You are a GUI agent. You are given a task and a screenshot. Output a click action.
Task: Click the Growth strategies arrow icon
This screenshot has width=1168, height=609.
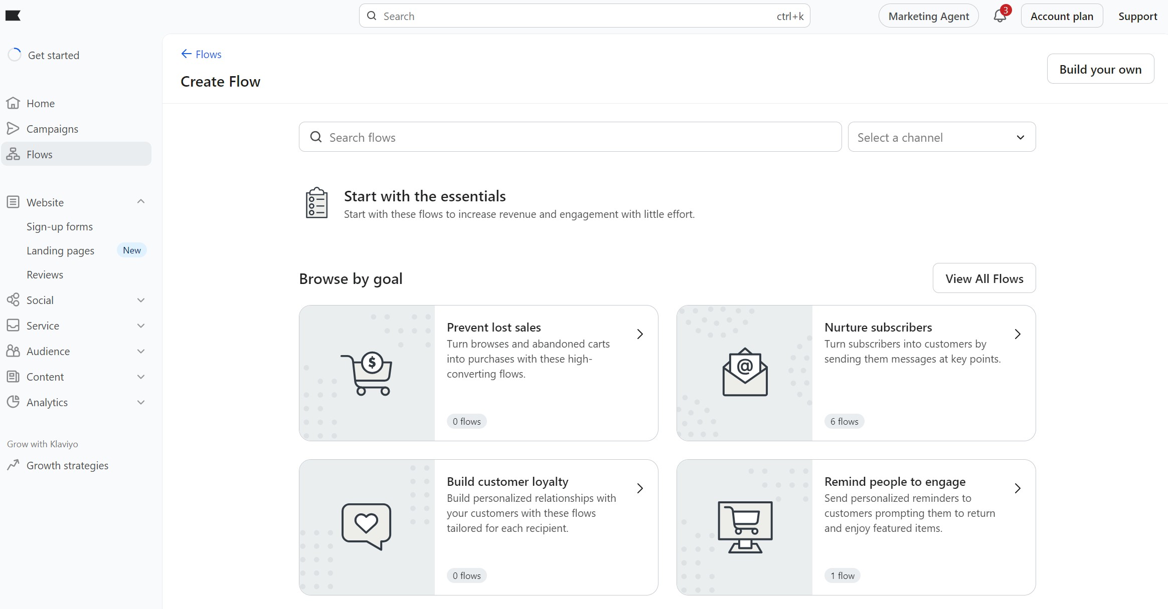pyautogui.click(x=13, y=465)
